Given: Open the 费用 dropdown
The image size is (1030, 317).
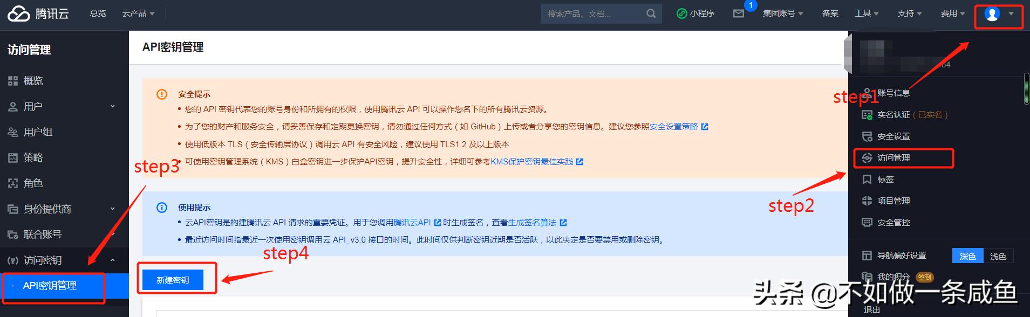Looking at the screenshot, I should coord(953,13).
